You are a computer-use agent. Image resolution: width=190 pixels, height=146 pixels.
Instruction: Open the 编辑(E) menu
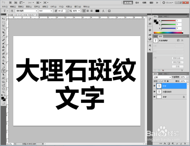click(13, 6)
